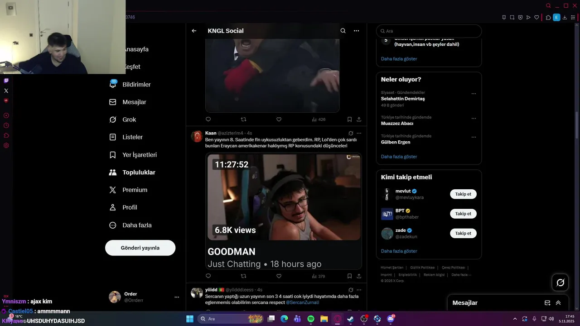
Task: Open @SercanZurnali mention link
Action: point(302,302)
